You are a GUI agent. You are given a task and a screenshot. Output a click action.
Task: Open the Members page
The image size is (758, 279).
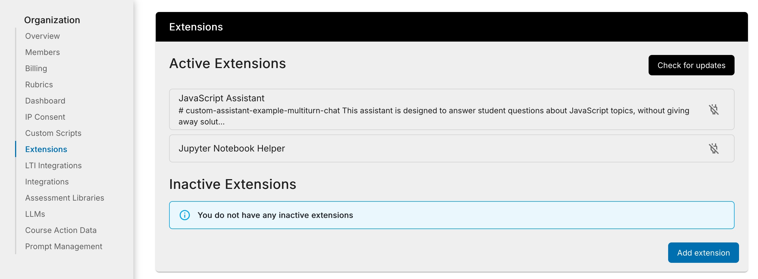pos(43,52)
